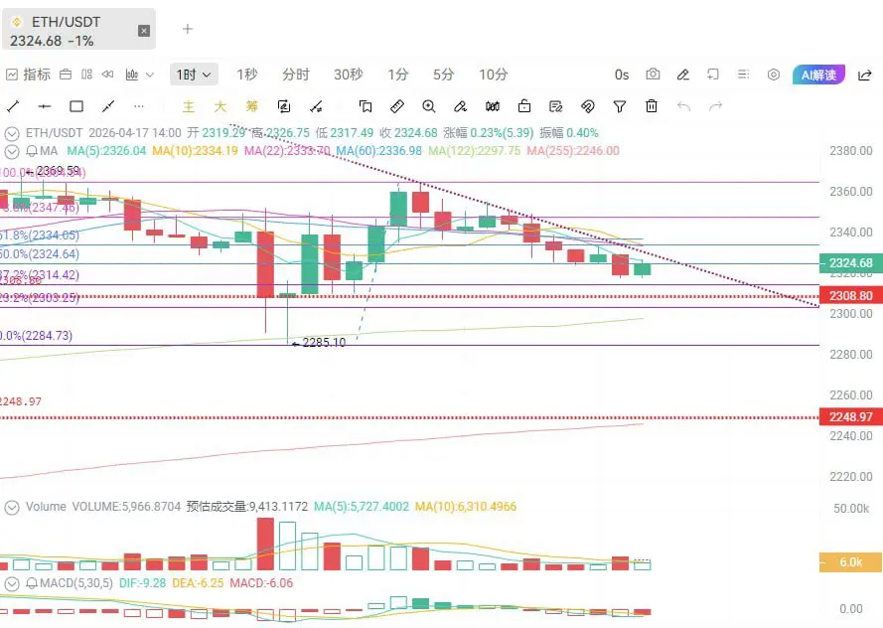Viewport: 883px width, 628px height.
Task: Select the horizontal line drawing tool
Action: (x=44, y=106)
